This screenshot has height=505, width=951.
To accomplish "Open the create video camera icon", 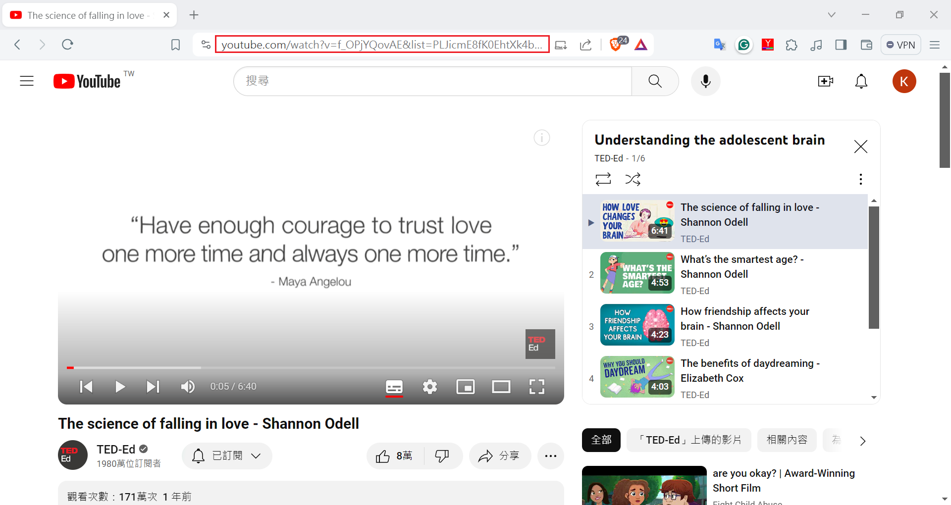I will pos(825,81).
